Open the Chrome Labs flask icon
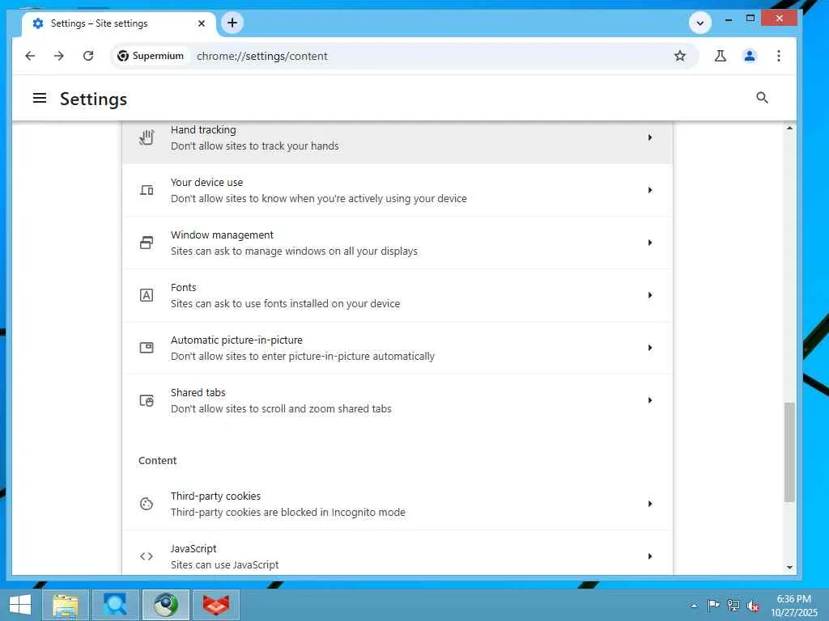This screenshot has height=621, width=829. [720, 56]
